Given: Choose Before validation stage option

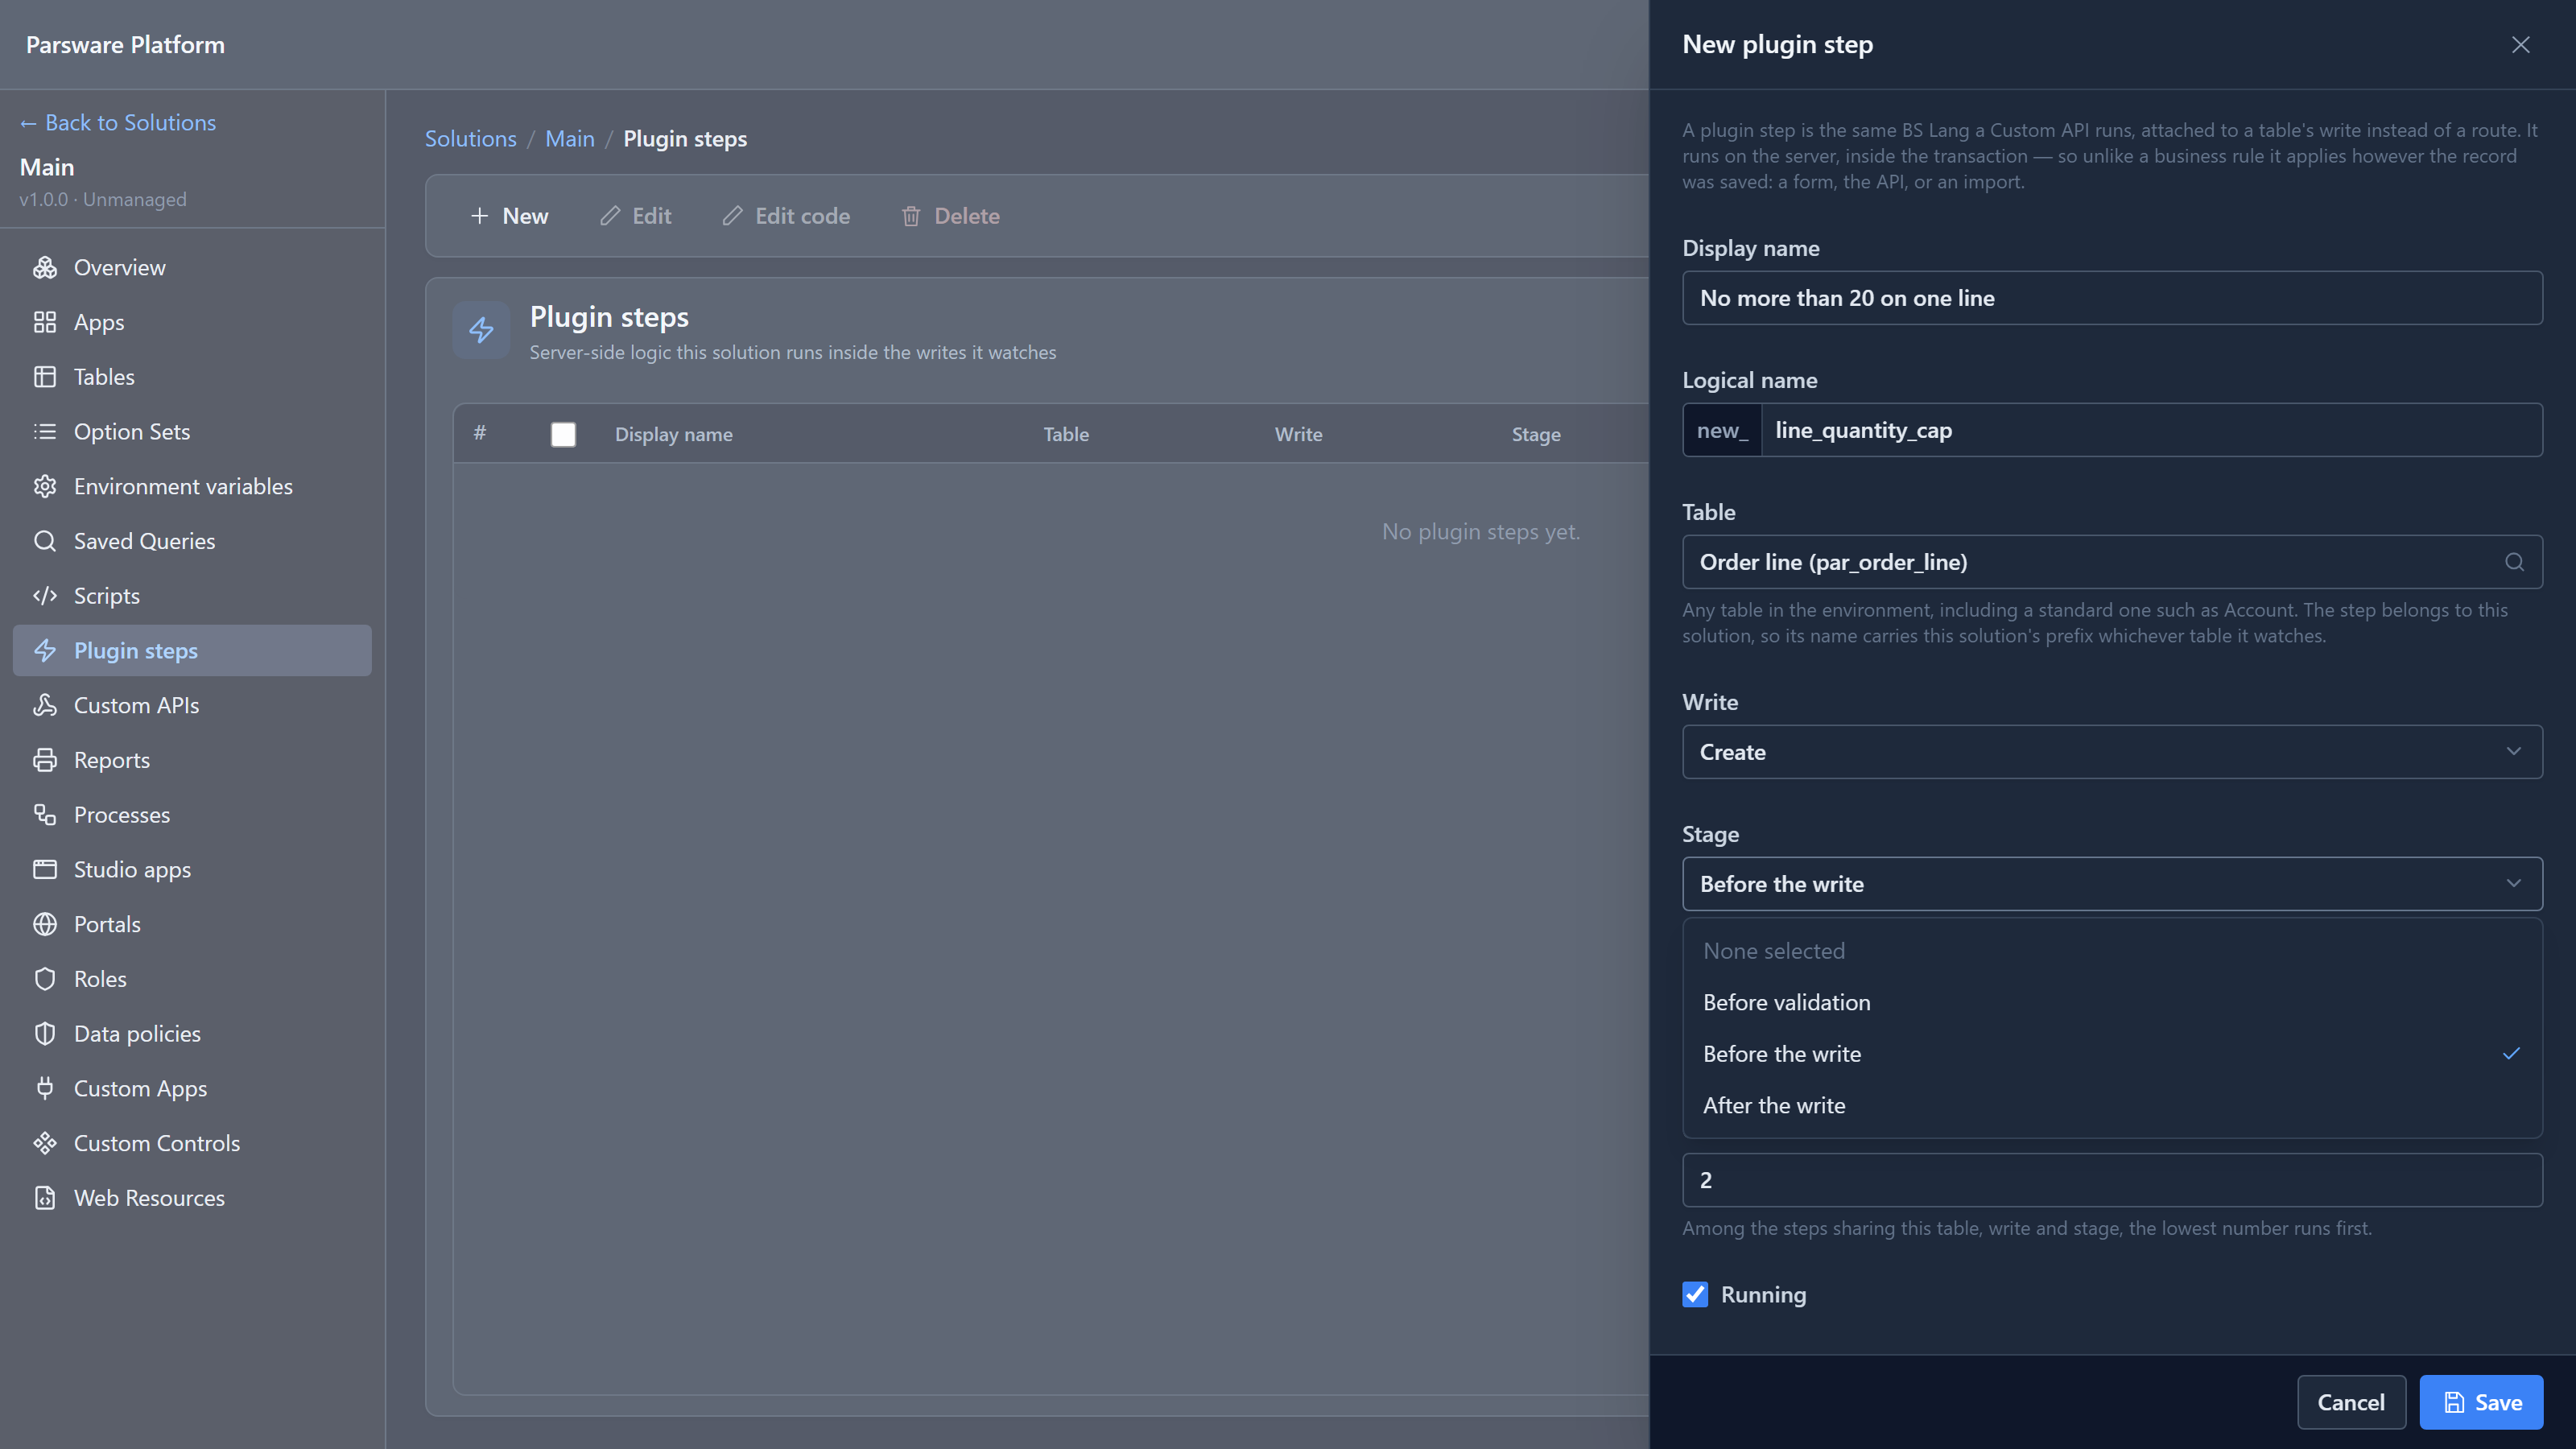Looking at the screenshot, I should pos(2112,1002).
